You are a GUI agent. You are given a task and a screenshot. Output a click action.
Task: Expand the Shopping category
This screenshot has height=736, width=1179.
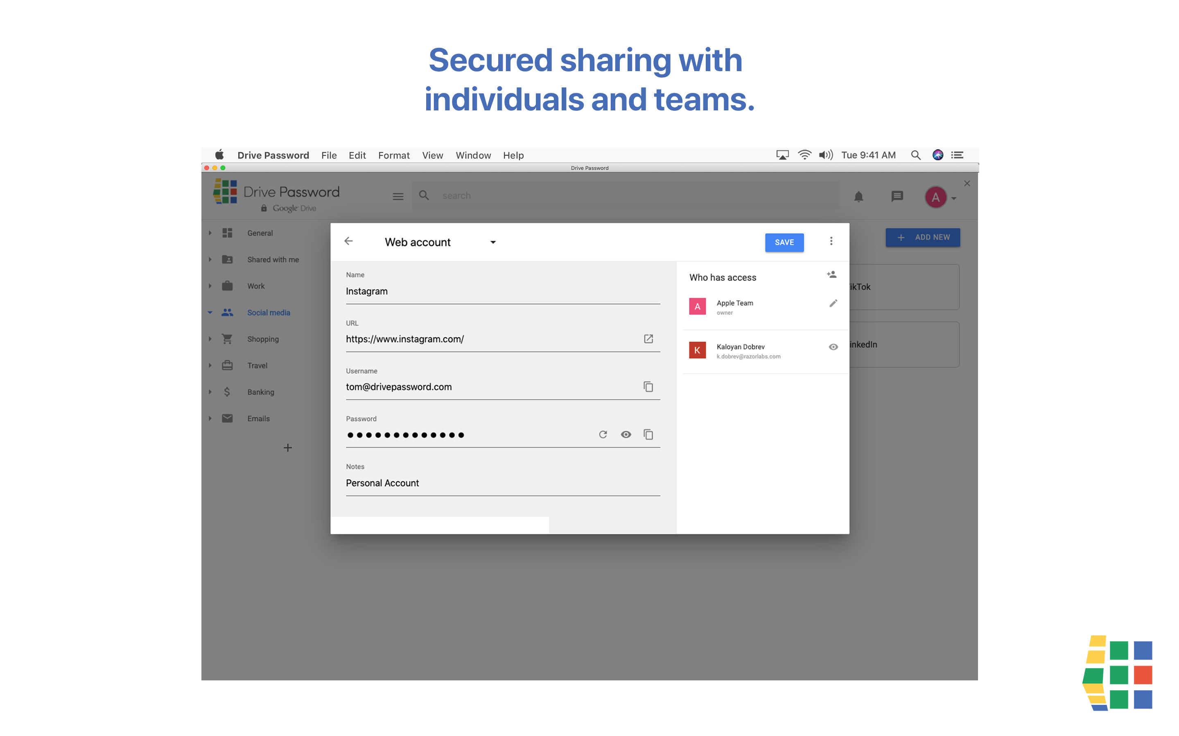click(x=210, y=339)
